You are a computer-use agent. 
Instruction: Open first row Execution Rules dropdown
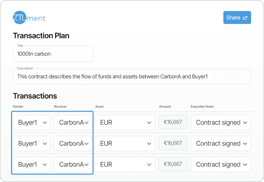pos(221,123)
